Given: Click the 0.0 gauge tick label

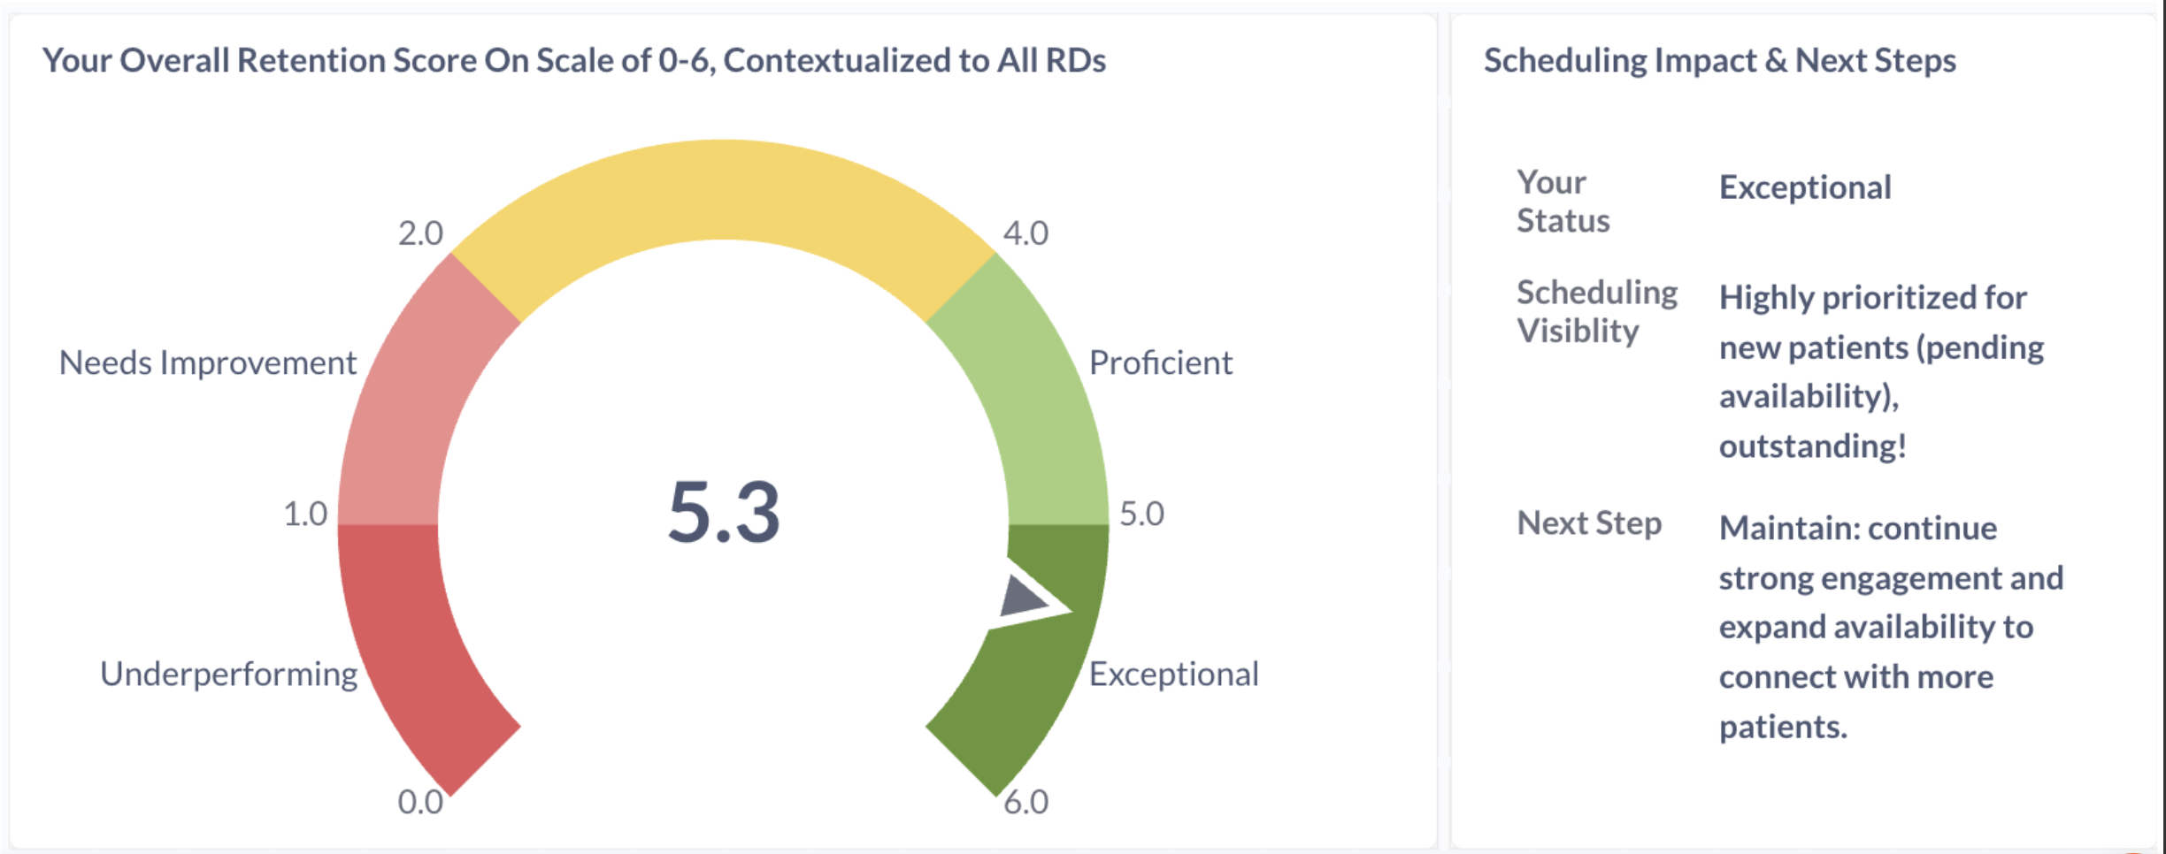Looking at the screenshot, I should (419, 802).
